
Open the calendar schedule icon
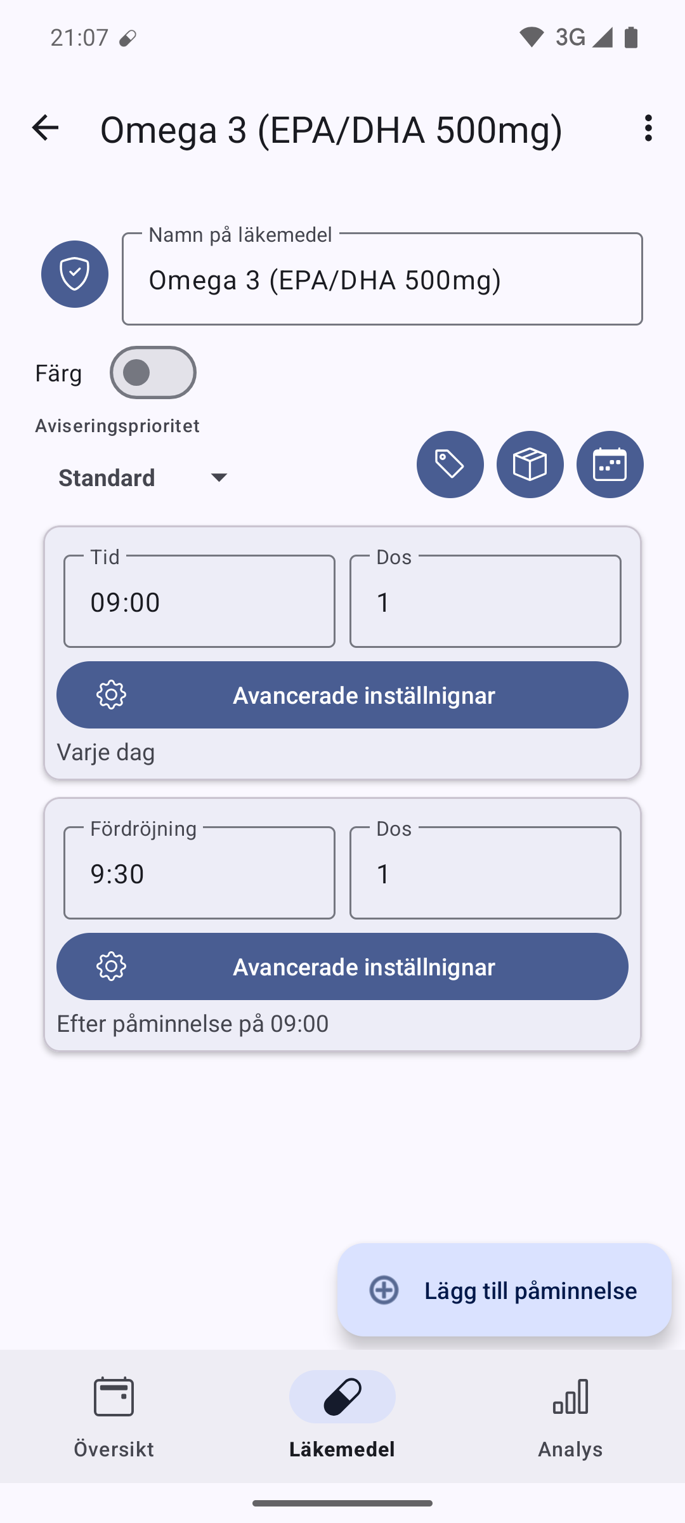click(x=610, y=465)
